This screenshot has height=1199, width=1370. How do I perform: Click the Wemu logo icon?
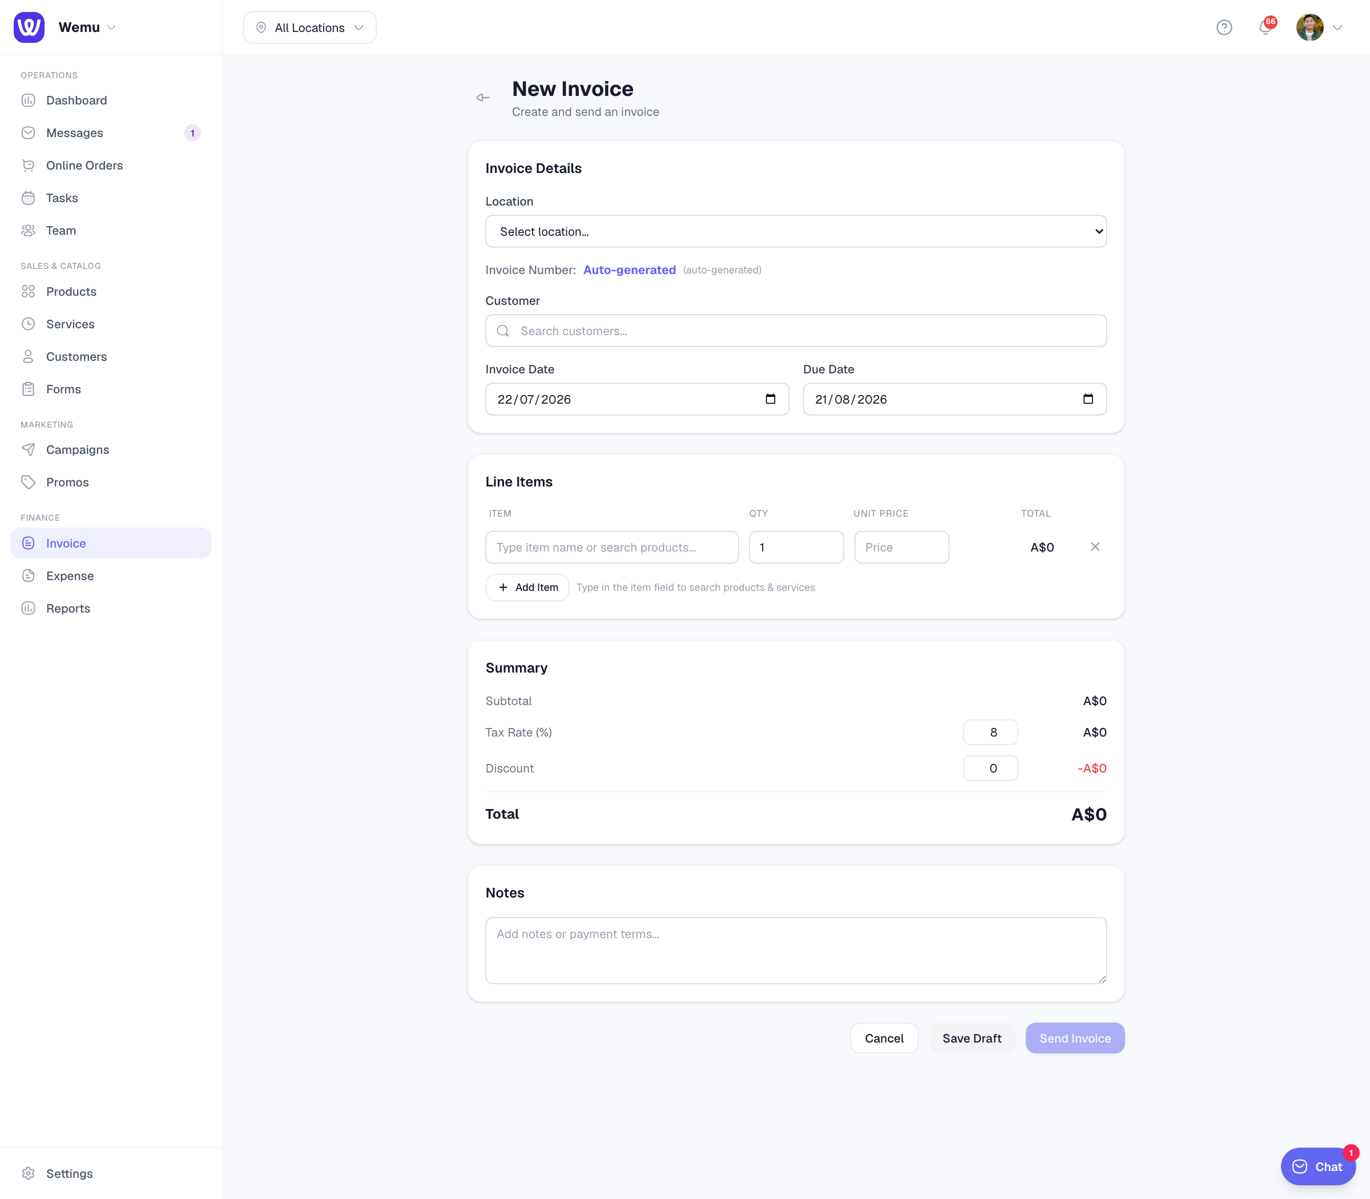[29, 27]
